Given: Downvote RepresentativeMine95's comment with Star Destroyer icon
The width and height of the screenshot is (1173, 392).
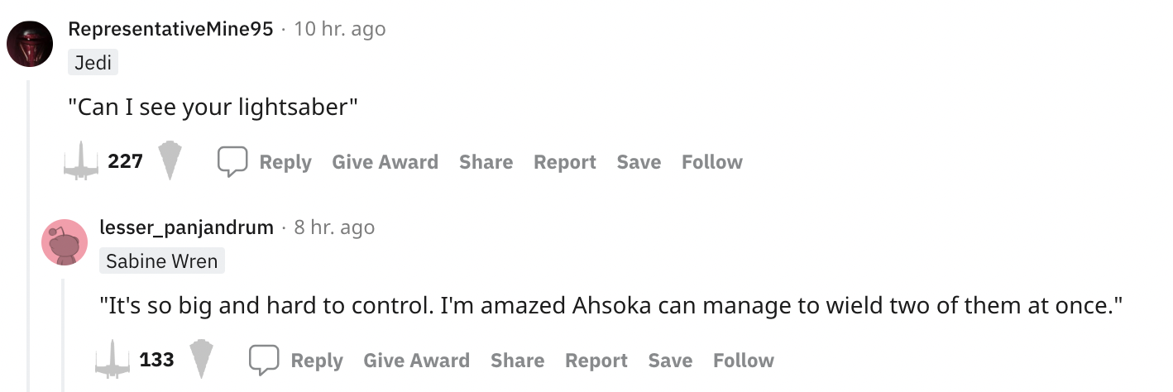Looking at the screenshot, I should (x=169, y=161).
